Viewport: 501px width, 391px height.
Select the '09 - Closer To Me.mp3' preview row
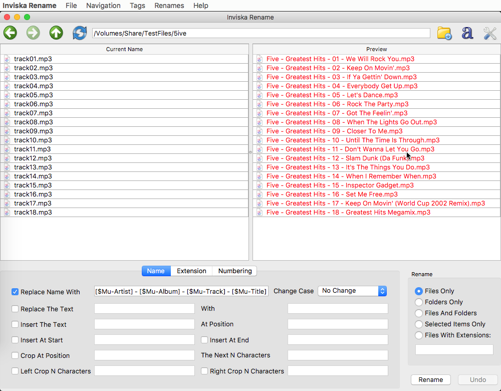click(x=376, y=131)
